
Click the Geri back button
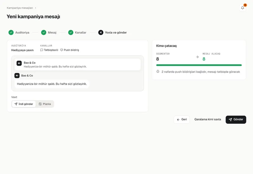coord(182,120)
